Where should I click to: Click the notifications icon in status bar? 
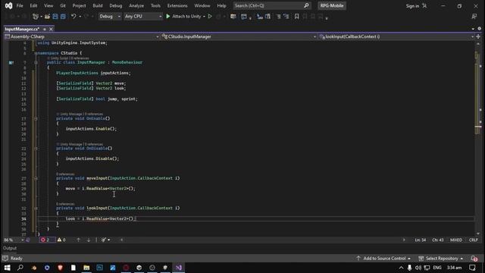474,259
